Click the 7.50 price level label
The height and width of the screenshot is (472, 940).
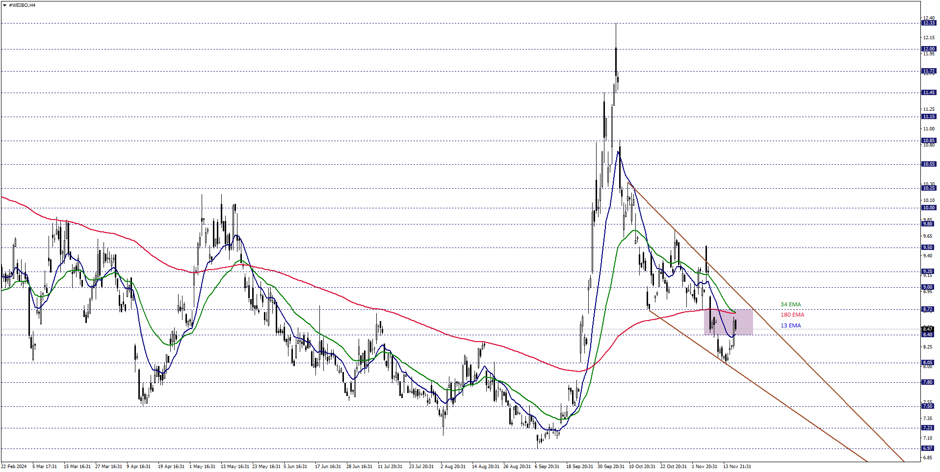929,406
